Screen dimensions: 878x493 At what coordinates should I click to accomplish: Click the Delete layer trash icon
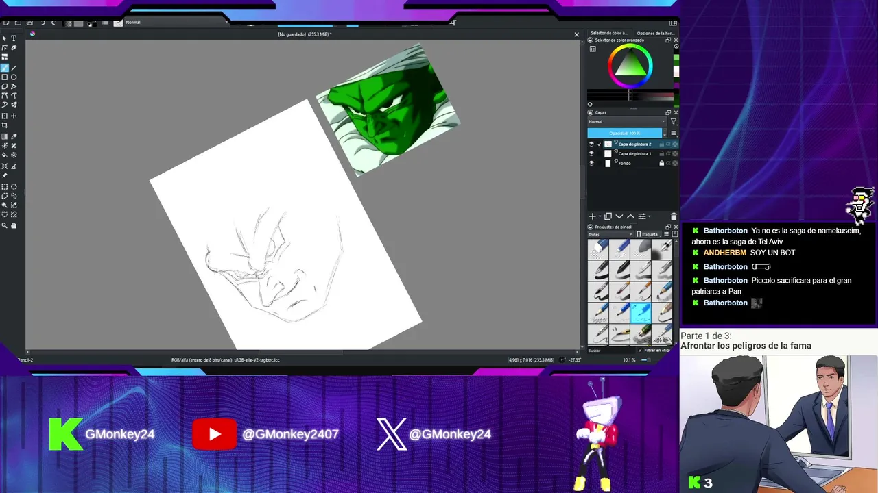tap(674, 216)
